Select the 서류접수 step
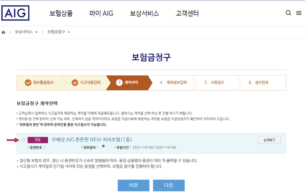 214,83
